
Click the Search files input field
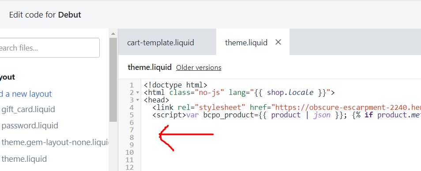tap(49, 47)
